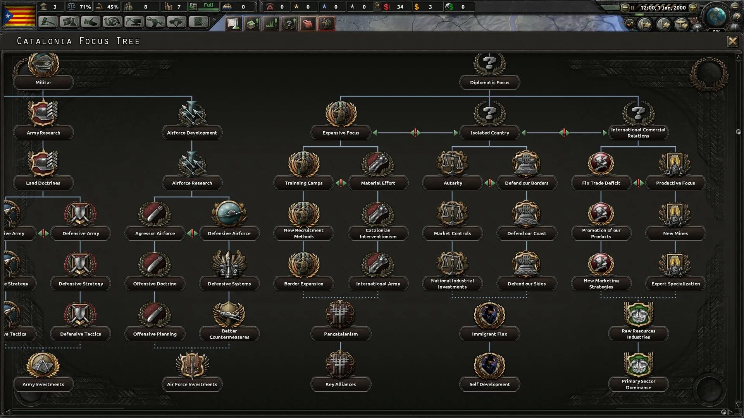This screenshot has height=418, width=744.
Task: Select the Key Alliances focus
Action: [341, 371]
